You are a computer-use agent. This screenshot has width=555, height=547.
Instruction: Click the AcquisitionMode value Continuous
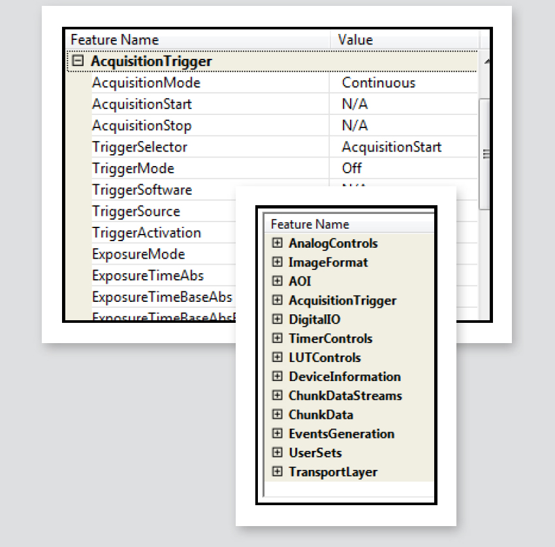(378, 83)
